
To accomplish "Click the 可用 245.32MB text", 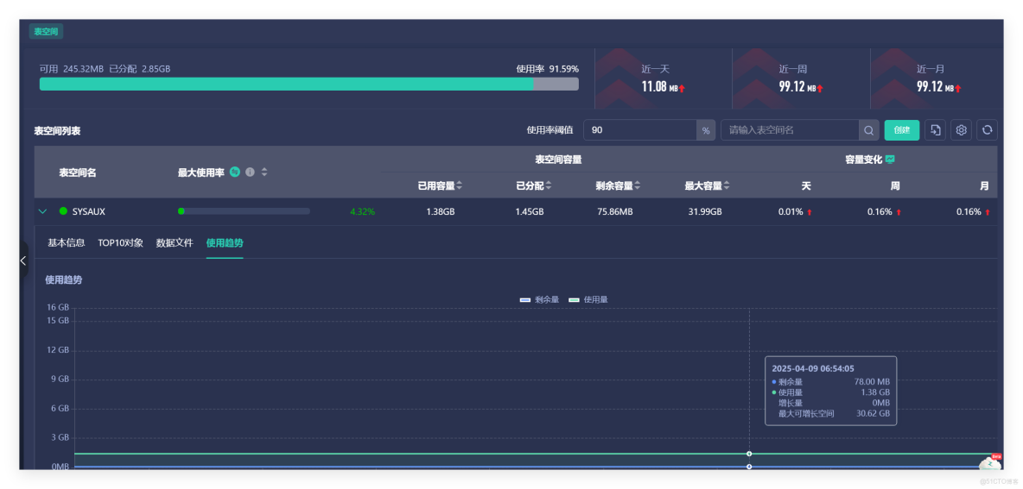I will point(71,68).
